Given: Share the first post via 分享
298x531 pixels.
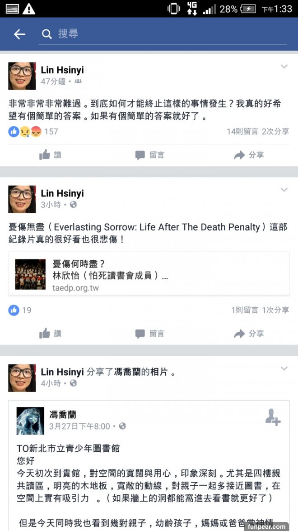Looking at the screenshot, I should coord(249,155).
